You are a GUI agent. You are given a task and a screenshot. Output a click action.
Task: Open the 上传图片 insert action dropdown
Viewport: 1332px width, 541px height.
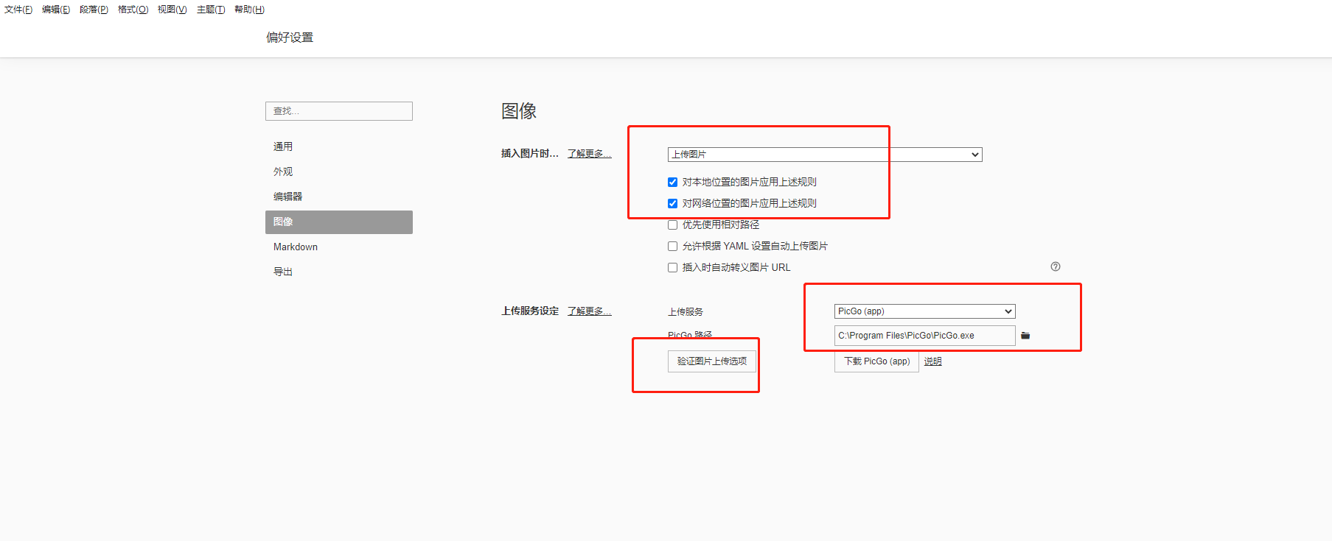coord(824,155)
